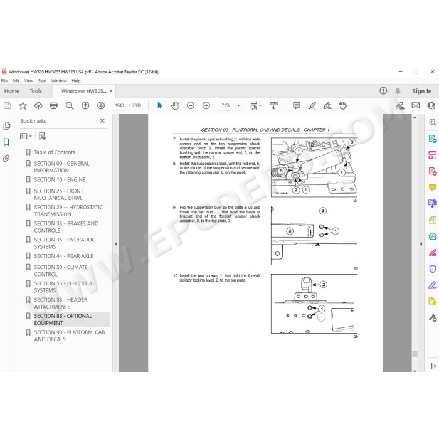
Task: Open notifications bell
Action: pos(398,91)
